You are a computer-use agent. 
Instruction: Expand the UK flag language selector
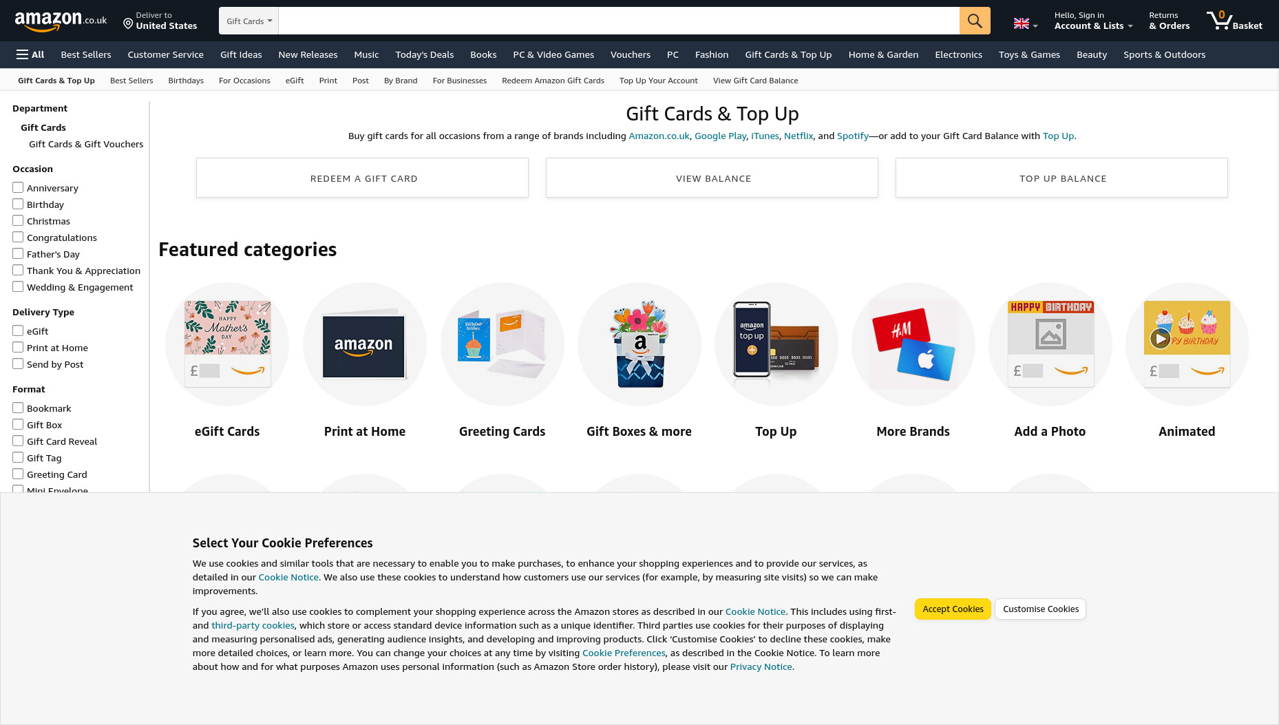pos(1025,24)
